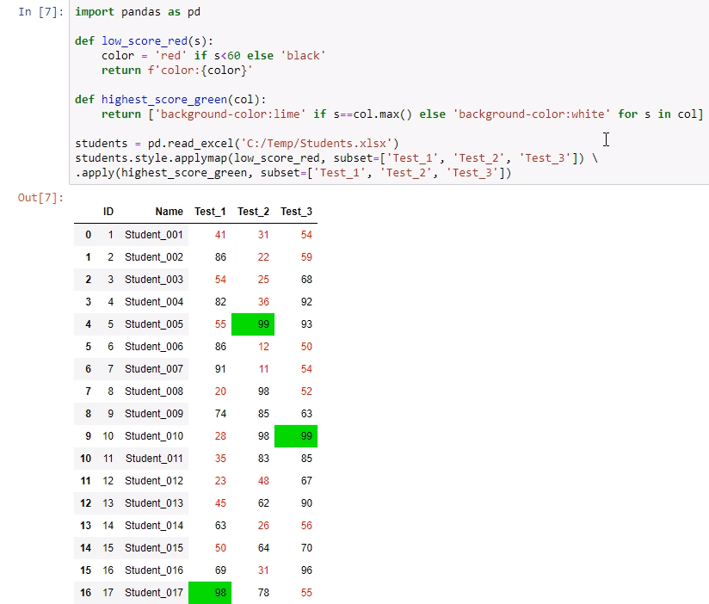Click the Test_3 score 96 for Student_016

pyautogui.click(x=306, y=570)
